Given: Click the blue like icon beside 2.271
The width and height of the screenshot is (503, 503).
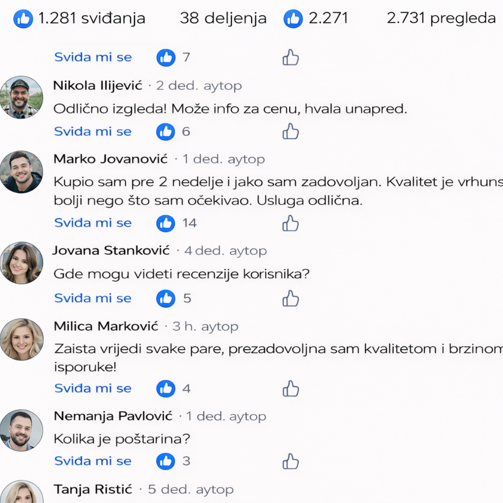Looking at the screenshot, I should pos(293,19).
